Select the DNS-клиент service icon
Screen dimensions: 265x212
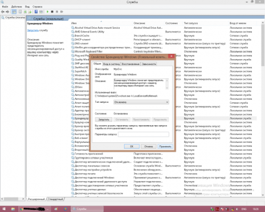[72, 43]
